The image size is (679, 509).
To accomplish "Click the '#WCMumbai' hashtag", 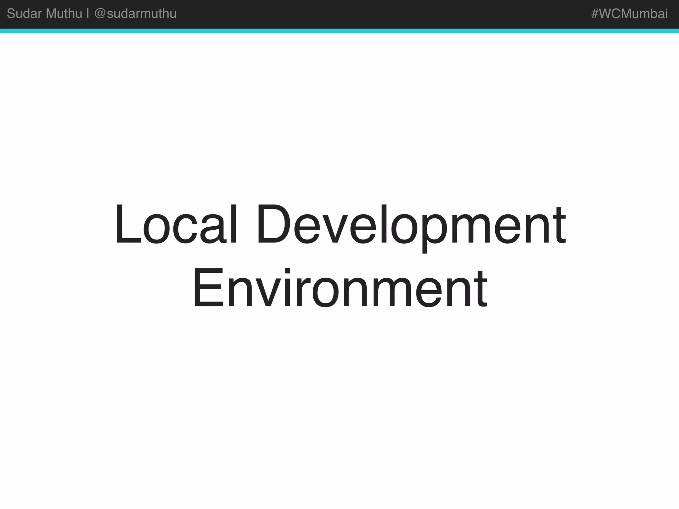I will [x=629, y=14].
